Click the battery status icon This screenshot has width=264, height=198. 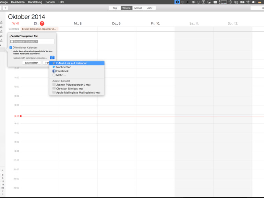pos(242,2)
